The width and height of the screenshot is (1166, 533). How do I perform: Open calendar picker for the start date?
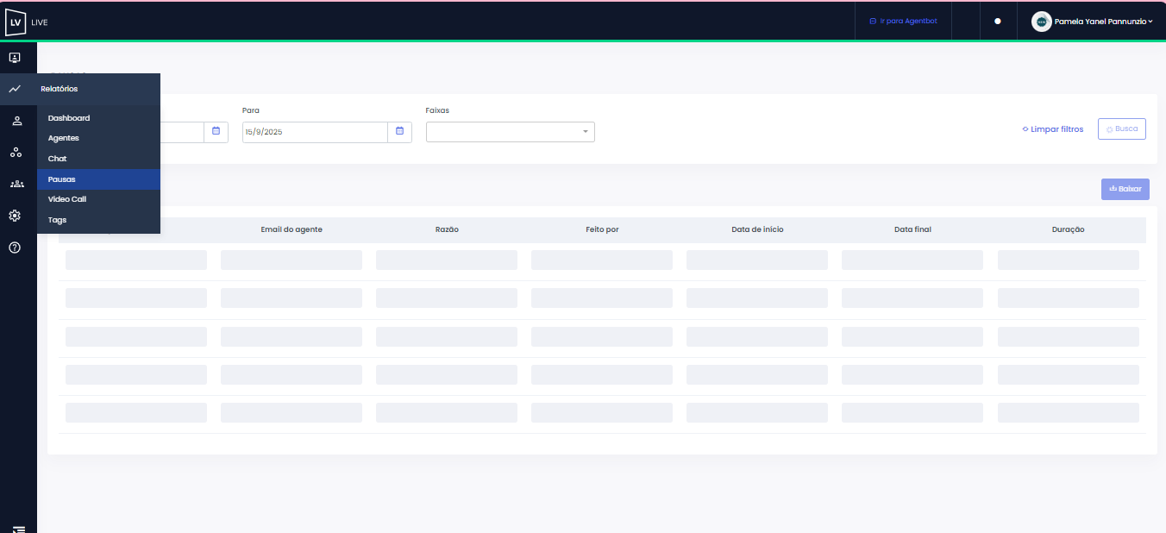(x=216, y=132)
